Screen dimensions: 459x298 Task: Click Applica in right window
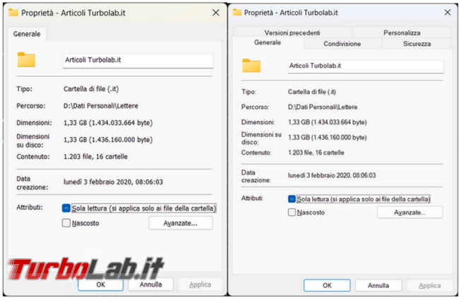point(429,285)
